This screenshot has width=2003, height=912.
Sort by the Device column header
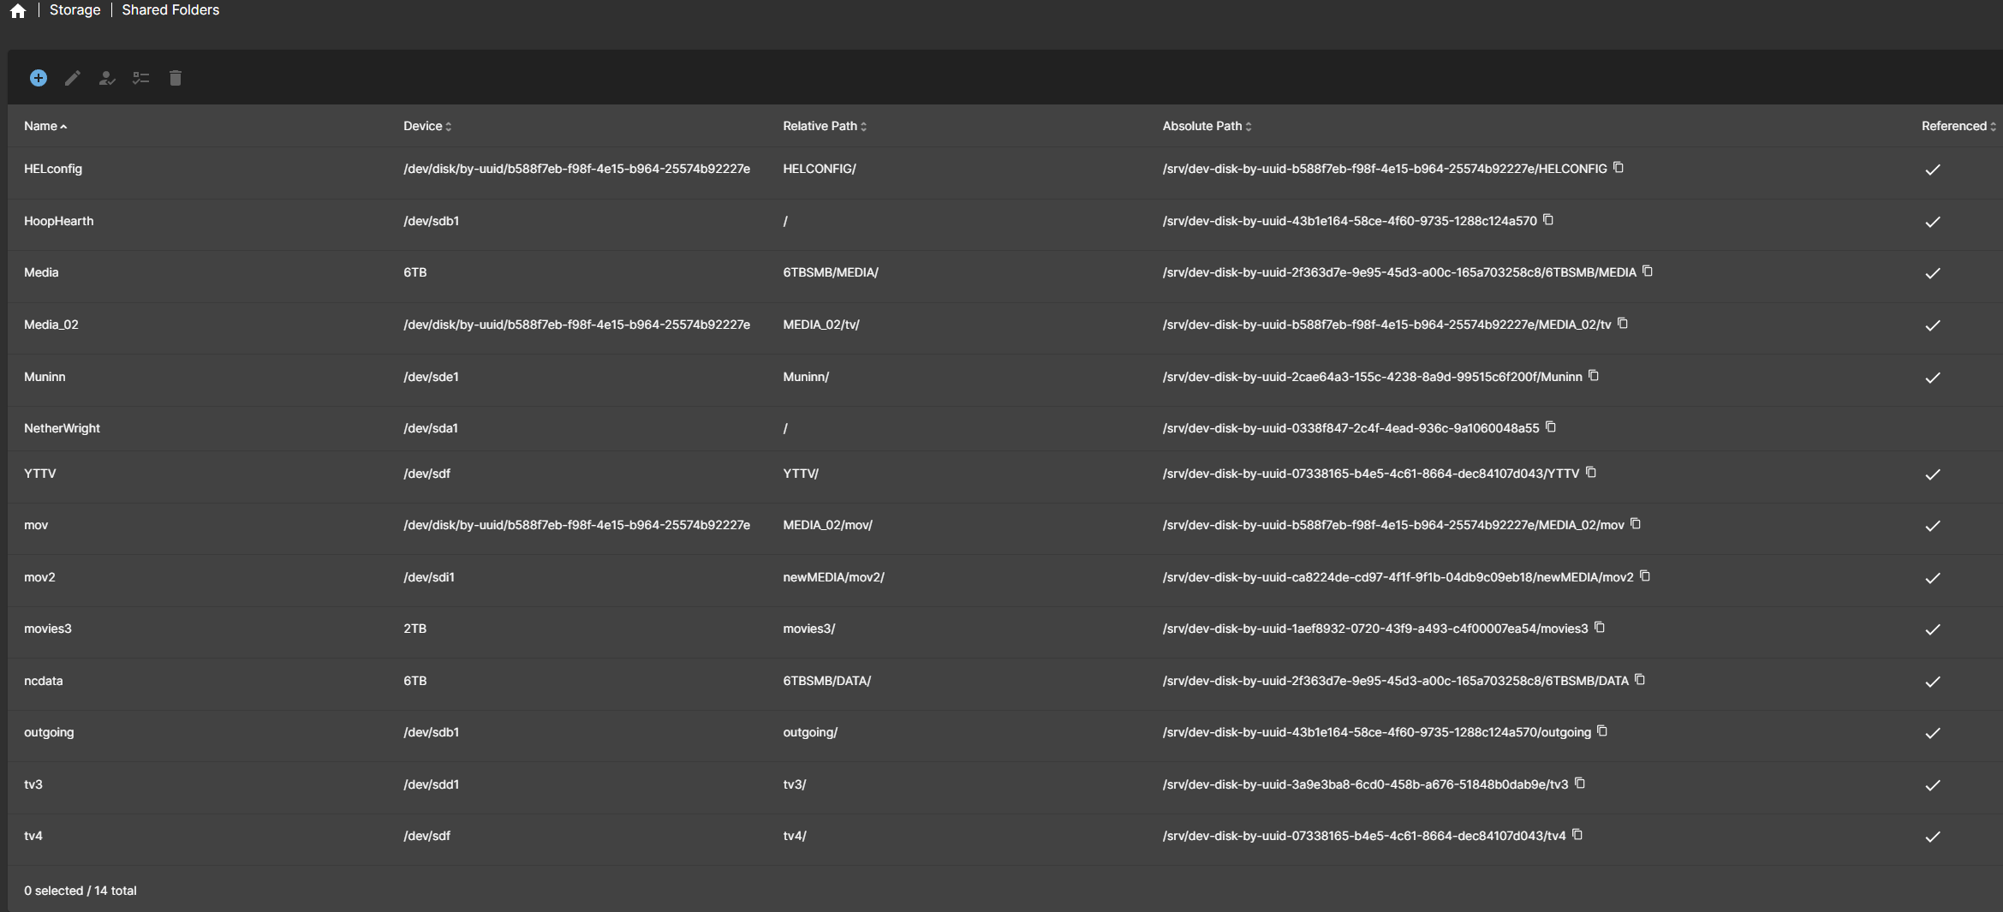pyautogui.click(x=423, y=126)
